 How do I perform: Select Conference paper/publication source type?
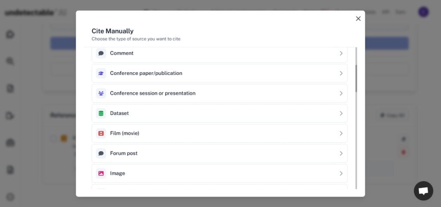click(x=146, y=73)
